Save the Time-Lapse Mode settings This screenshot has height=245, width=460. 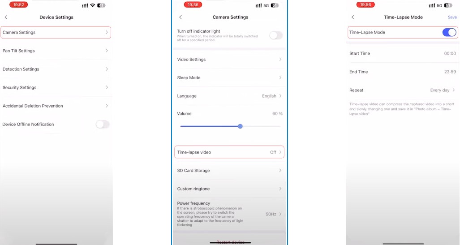(x=452, y=17)
